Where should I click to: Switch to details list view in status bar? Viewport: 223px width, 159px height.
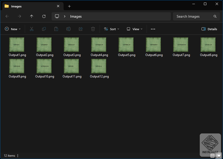point(213,156)
